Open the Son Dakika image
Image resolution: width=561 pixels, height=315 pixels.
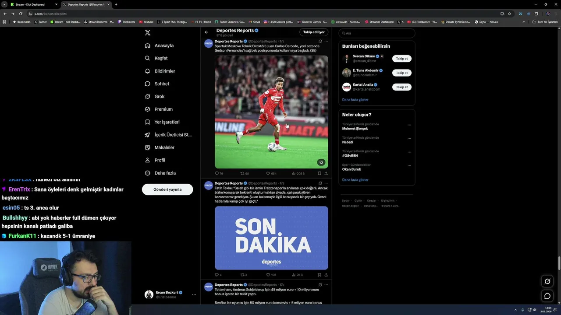click(271, 238)
